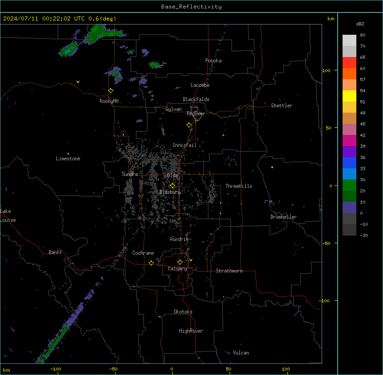
Task: Click the 80 value on dBZ legend
Action: (363, 35)
